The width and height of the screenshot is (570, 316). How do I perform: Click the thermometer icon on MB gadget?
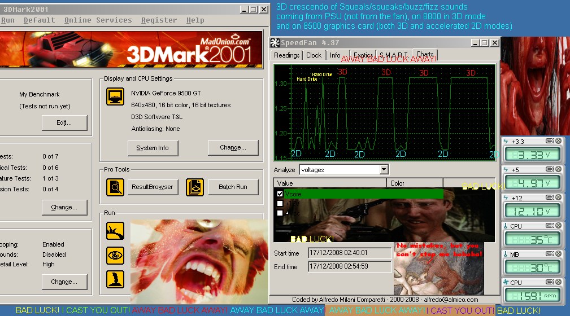pyautogui.click(x=506, y=254)
